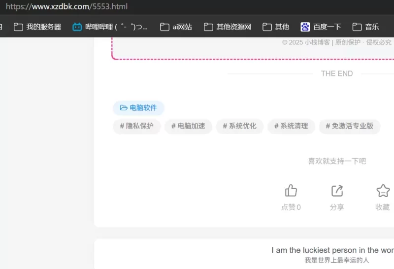Viewport: 394px width, 269px height.
Task: Click the English luckiest person quote line
Action: click(x=333, y=250)
